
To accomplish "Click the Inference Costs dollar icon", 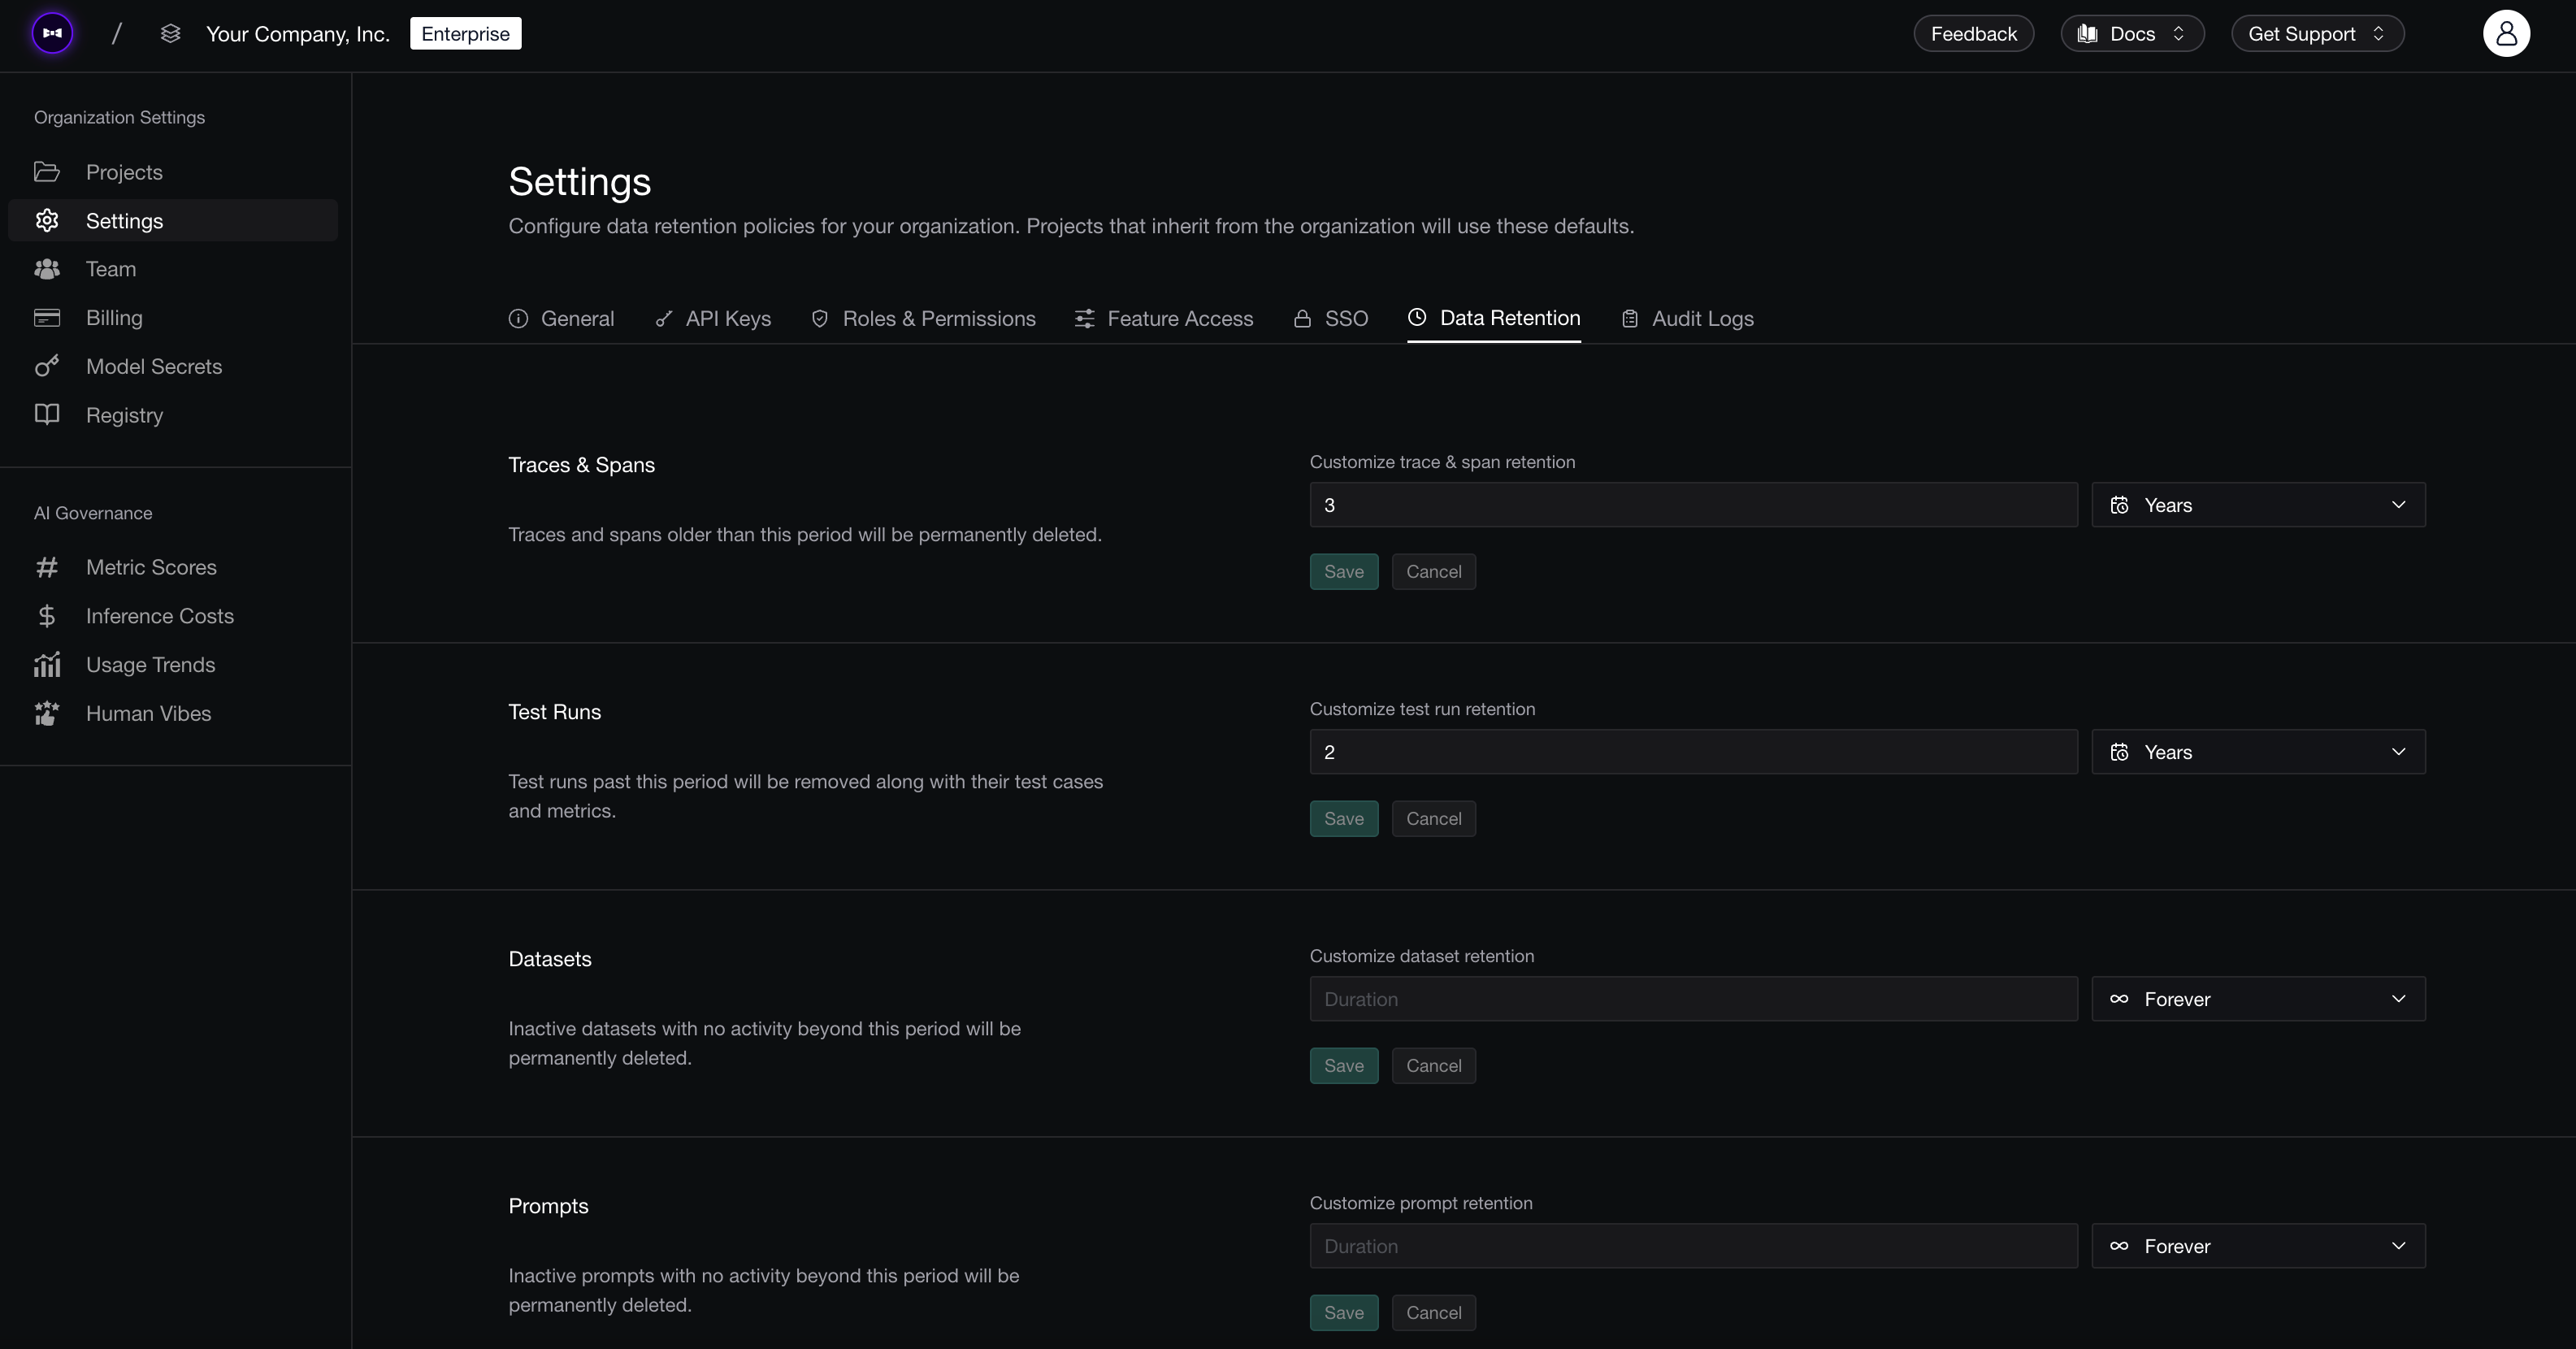I will pos(47,616).
